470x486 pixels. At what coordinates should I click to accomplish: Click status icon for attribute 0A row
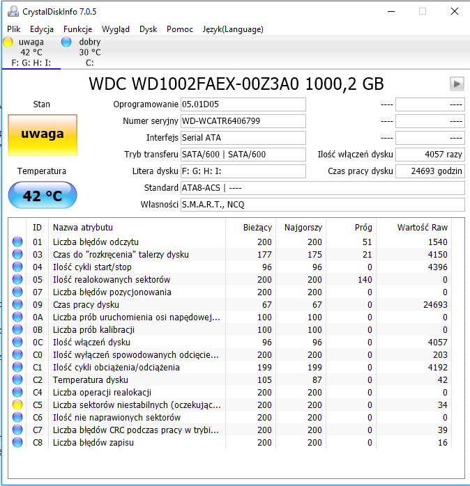[17, 317]
